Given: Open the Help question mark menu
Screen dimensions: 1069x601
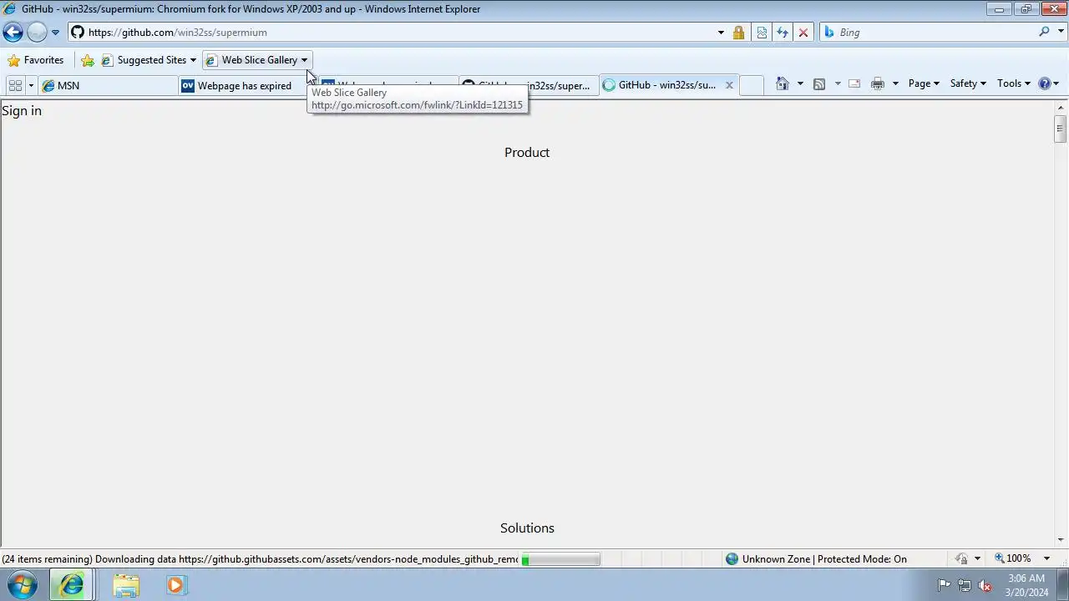Looking at the screenshot, I should click(x=1048, y=83).
